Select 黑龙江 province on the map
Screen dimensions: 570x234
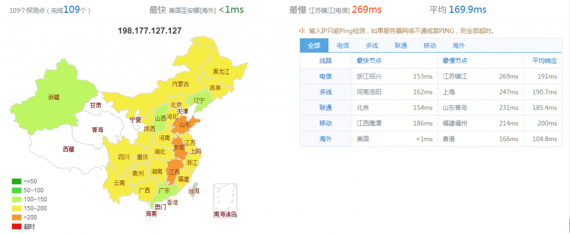(x=221, y=72)
